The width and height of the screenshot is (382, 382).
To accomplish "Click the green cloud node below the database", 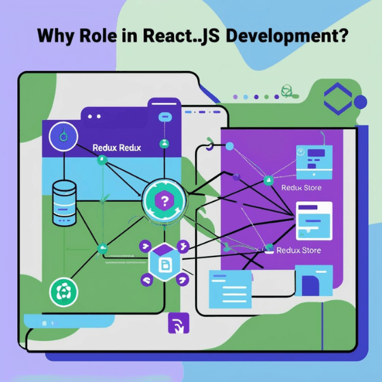I will point(102,248).
